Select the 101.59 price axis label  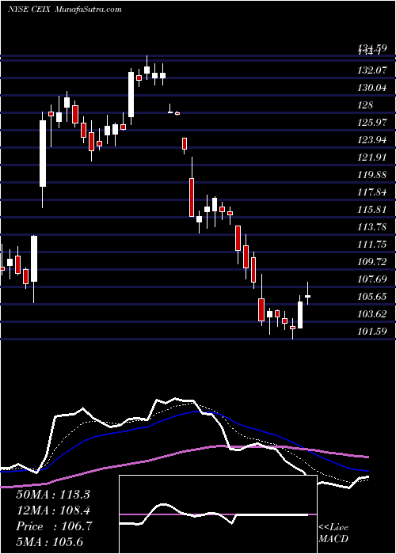371,332
